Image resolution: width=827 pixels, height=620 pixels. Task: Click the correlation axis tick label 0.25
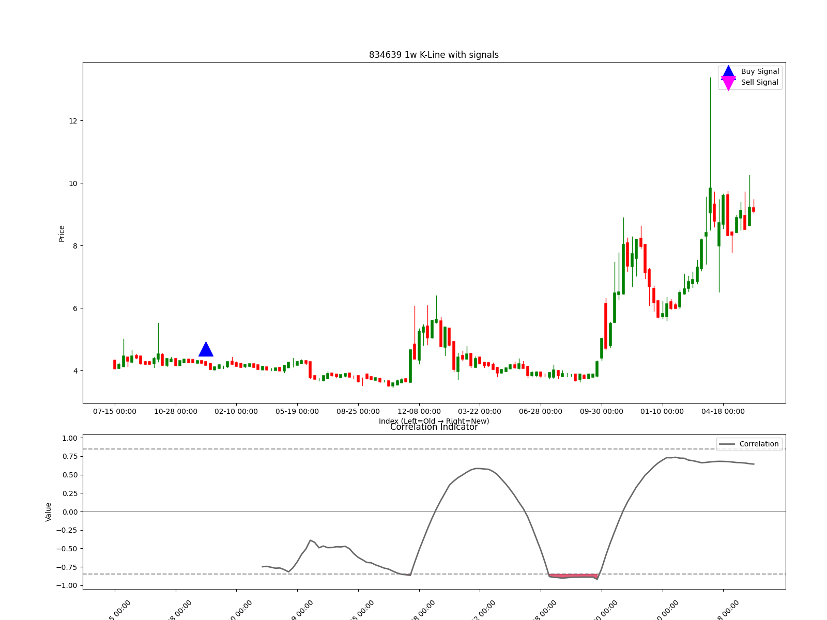pos(70,493)
